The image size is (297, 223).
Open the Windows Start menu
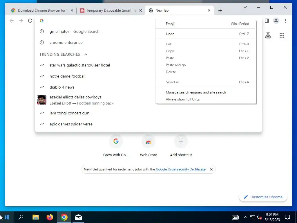pyautogui.click(x=7, y=217)
